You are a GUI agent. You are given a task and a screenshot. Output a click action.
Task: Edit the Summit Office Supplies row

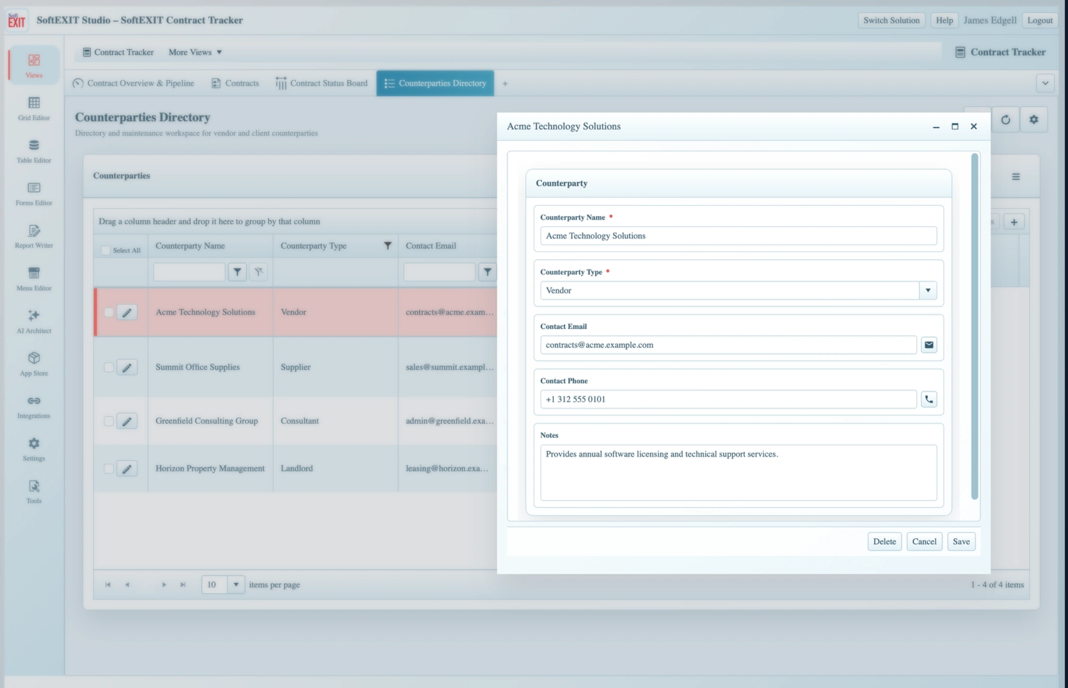coord(127,367)
